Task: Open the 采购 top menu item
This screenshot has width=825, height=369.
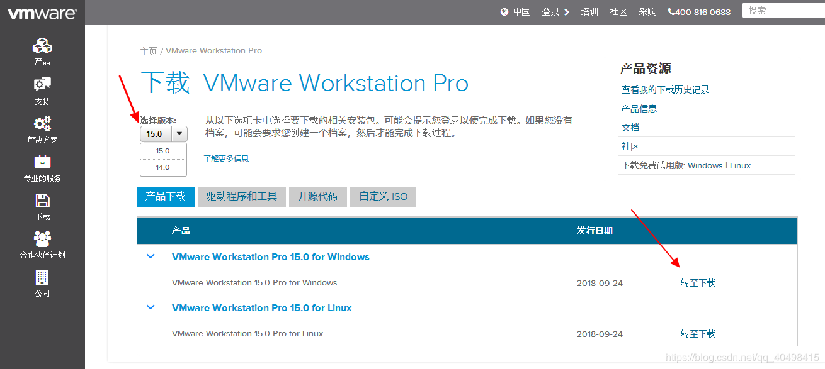Action: 647,12
